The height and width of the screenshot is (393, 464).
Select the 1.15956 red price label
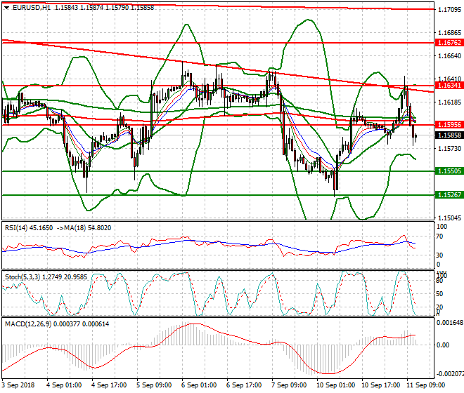tap(449, 125)
